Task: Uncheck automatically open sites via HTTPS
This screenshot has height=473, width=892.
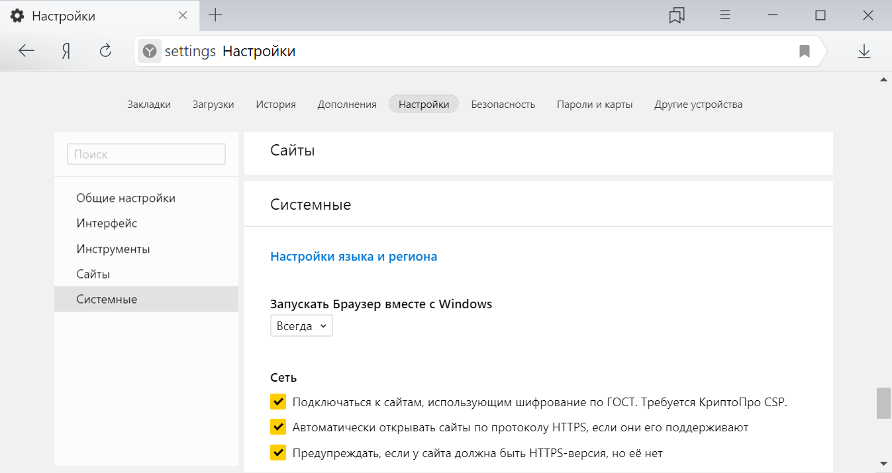Action: coord(278,427)
